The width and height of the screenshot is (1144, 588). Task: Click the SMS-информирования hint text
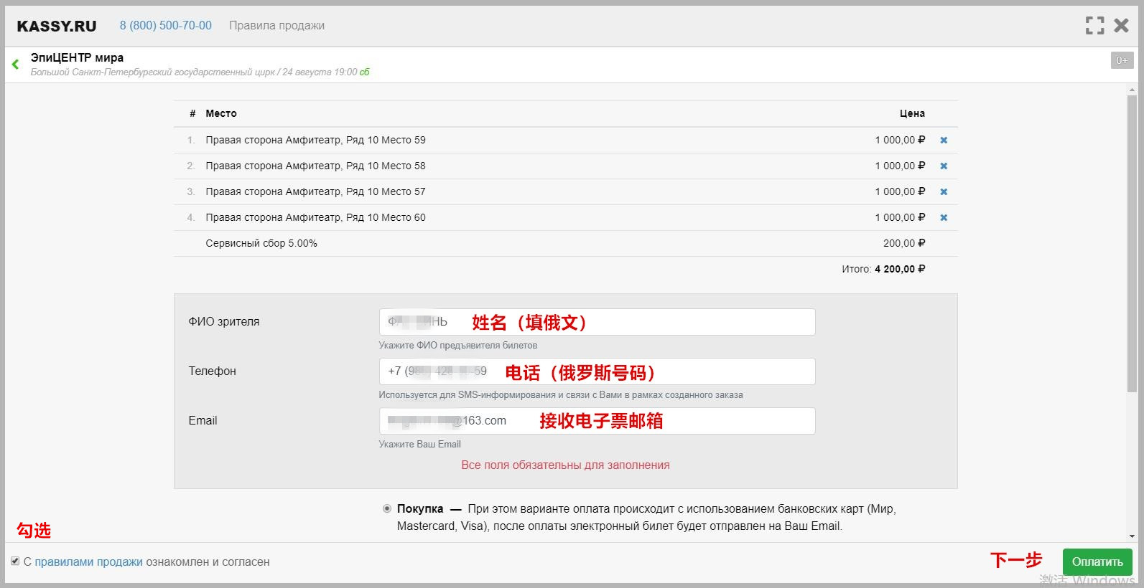point(561,395)
